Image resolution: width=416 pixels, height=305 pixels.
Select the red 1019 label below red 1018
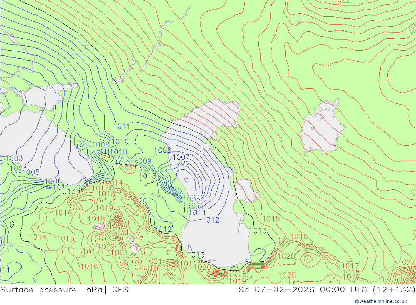[105, 208]
